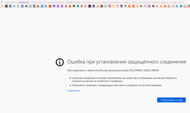Image resolution: width=190 pixels, height=113 pixels.
Task: Open the black play triangle bookmark
Action: [141, 6]
